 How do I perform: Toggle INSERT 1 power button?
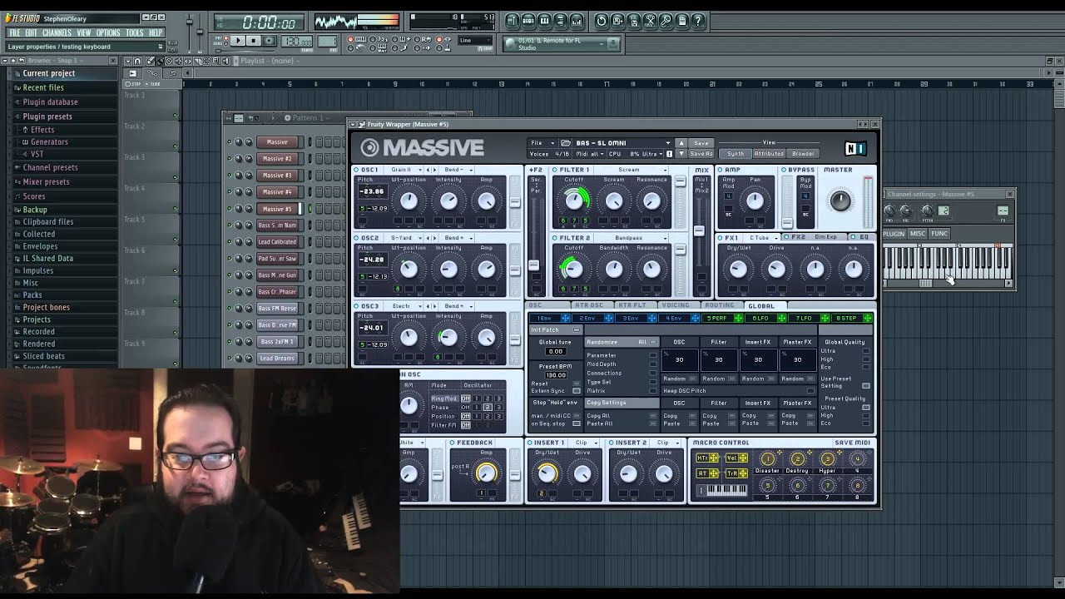pyautogui.click(x=530, y=443)
